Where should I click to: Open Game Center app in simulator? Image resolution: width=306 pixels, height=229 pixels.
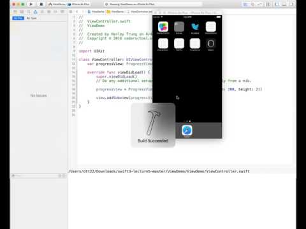(163, 27)
